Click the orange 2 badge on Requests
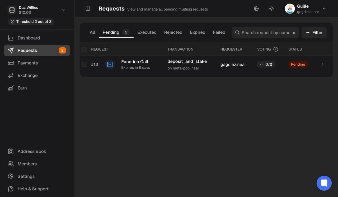The image size is (338, 197). click(x=62, y=50)
